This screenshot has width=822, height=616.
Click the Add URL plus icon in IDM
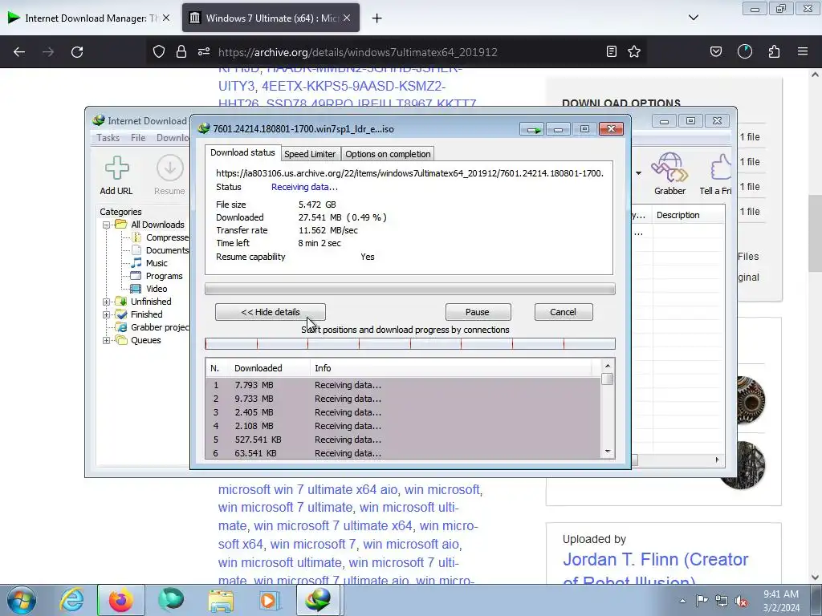116,168
